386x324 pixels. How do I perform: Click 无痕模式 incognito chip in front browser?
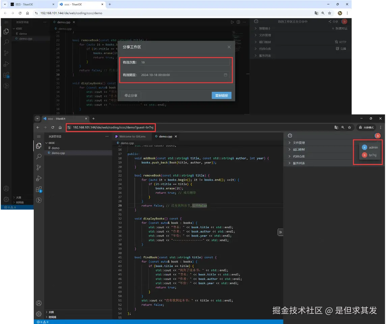366,127
